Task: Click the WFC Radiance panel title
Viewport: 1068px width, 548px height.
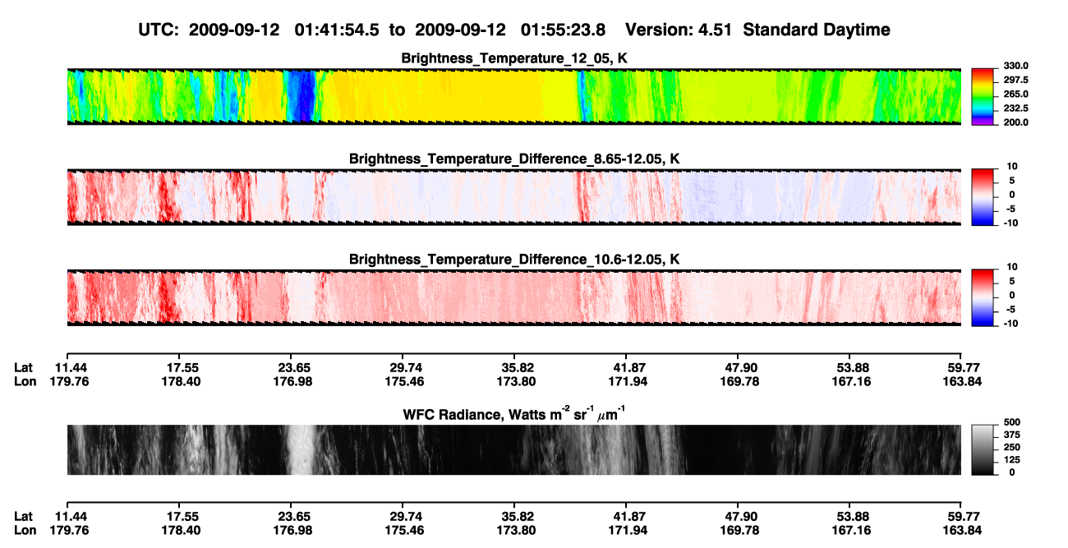Action: click(514, 414)
